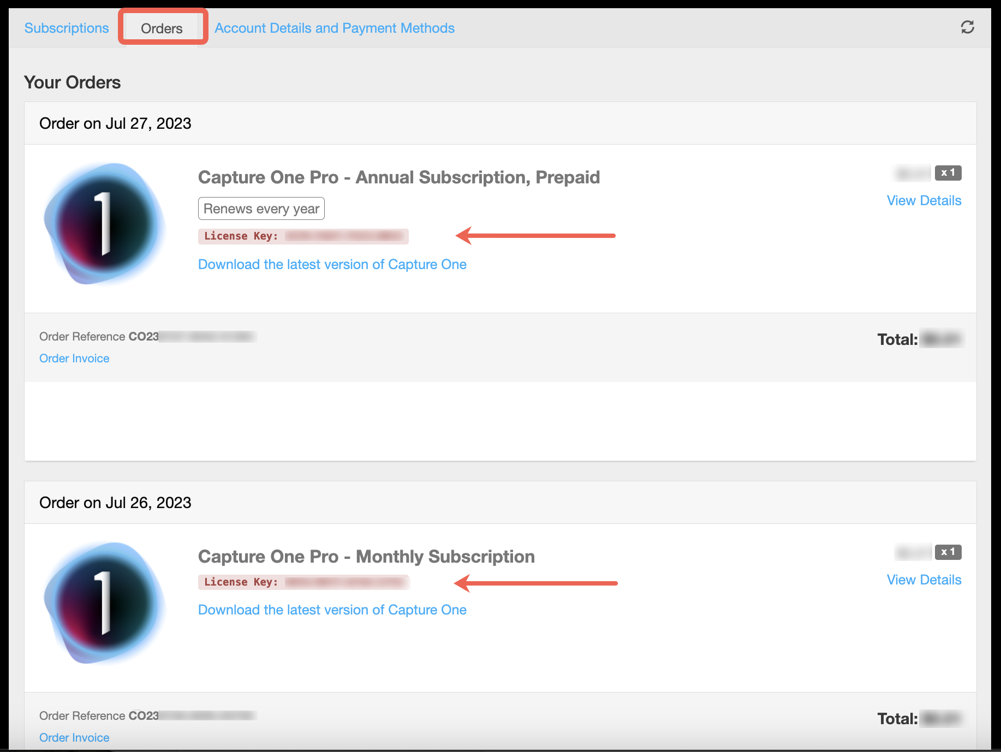
Task: Open Account Details and Payment Methods tab
Action: [x=335, y=28]
